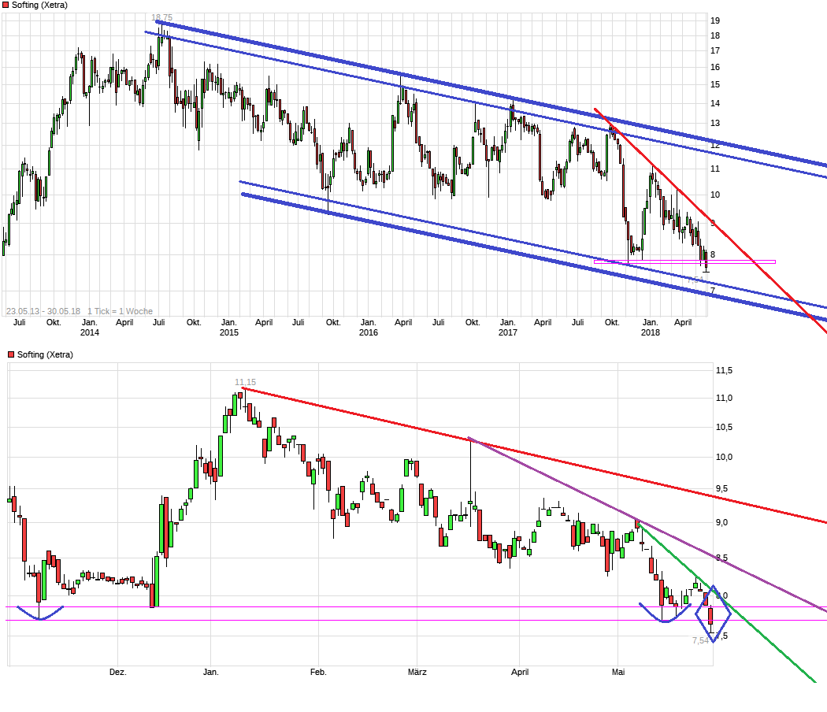
Task: Click the 'März' label on the lower time axis
Action: (x=417, y=672)
